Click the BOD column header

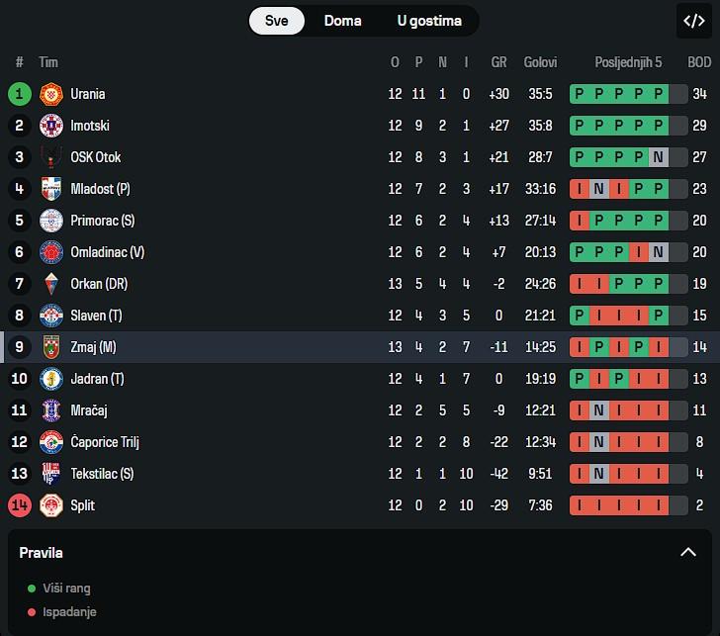pos(699,62)
